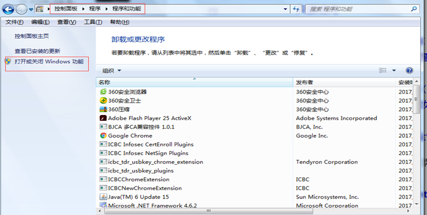The width and height of the screenshot is (427, 215).
Task: Expand the arrow after 程序 breadcrumb
Action: (x=107, y=9)
